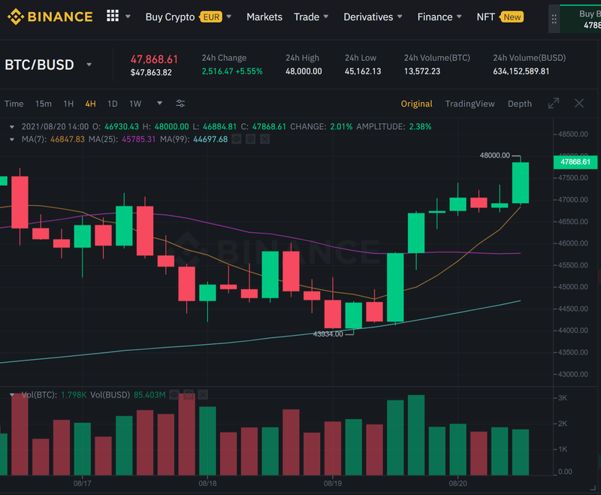This screenshot has height=495, width=601.
Task: Click the 24h Change value +5.55%
Action: (249, 71)
